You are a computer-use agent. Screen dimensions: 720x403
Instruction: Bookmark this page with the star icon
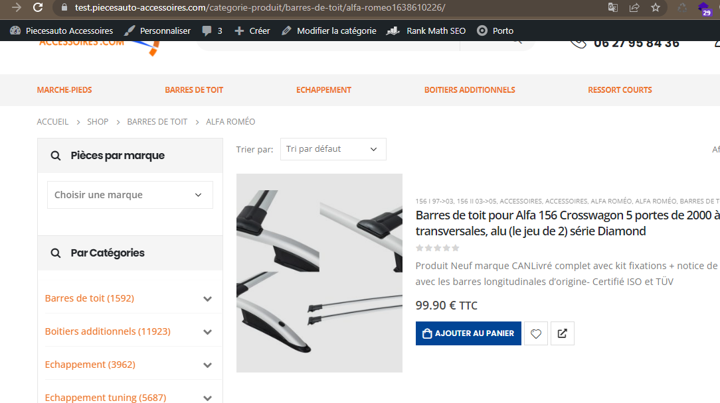pos(656,7)
